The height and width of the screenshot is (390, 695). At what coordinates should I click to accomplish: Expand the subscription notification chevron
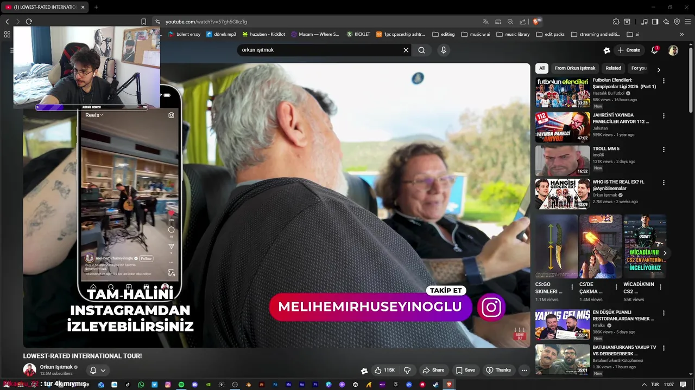coord(103,370)
